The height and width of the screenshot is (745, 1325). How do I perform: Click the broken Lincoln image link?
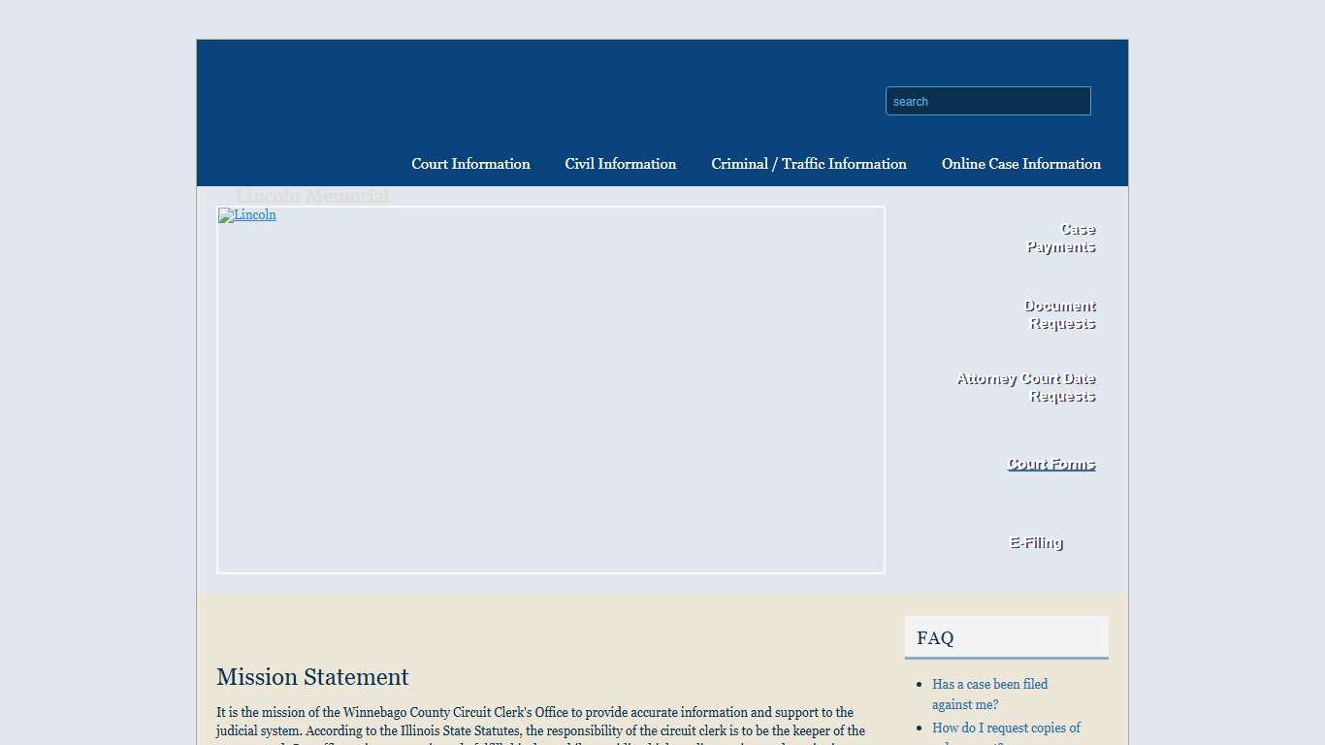[246, 215]
